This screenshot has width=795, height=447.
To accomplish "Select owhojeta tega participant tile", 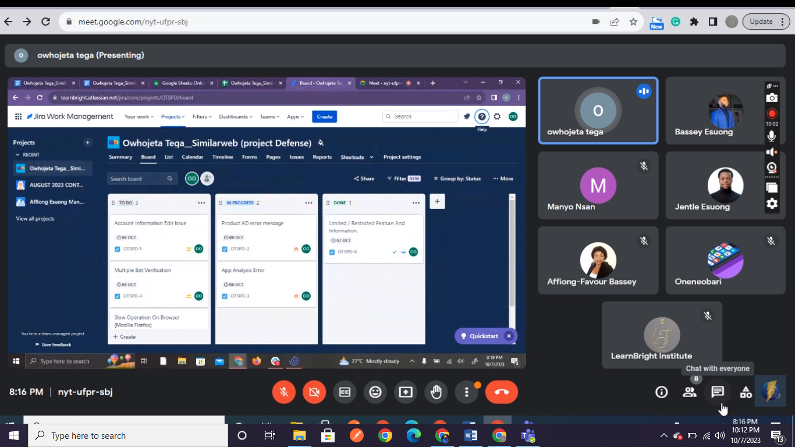I will coord(598,111).
